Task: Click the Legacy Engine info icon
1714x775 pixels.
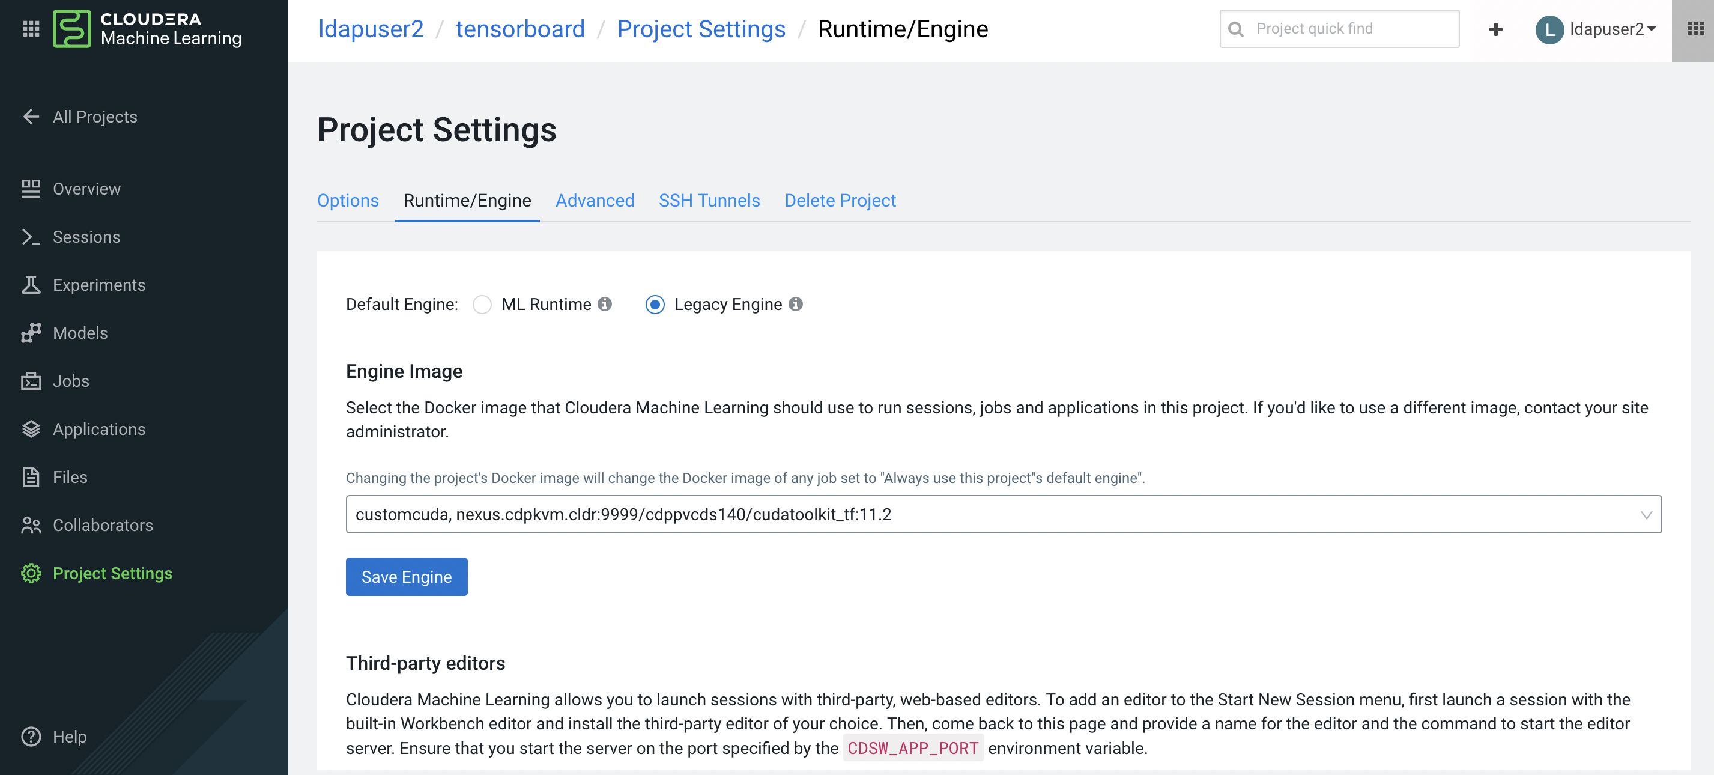Action: coord(795,304)
